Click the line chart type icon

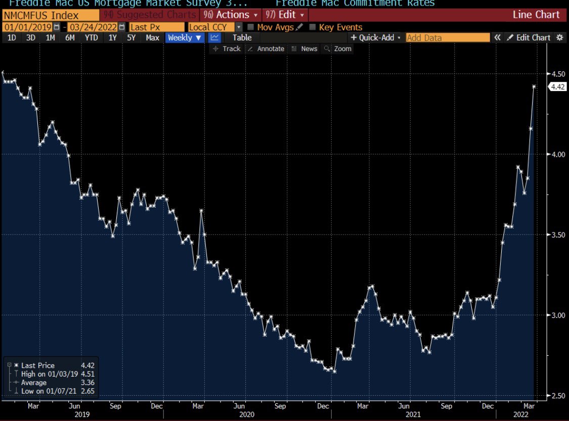[x=215, y=37]
